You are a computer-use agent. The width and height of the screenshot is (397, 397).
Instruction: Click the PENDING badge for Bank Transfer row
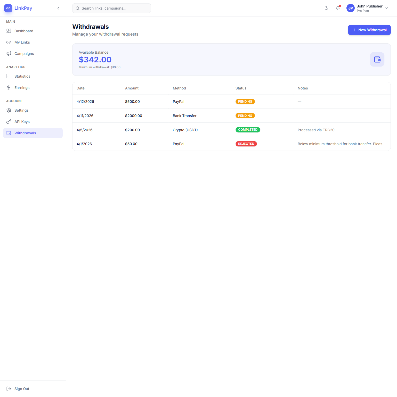(245, 116)
